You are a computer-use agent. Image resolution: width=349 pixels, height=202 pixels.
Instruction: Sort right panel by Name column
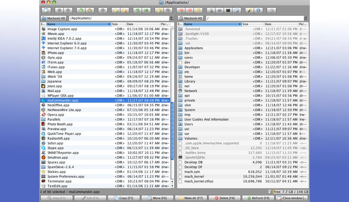(212, 24)
